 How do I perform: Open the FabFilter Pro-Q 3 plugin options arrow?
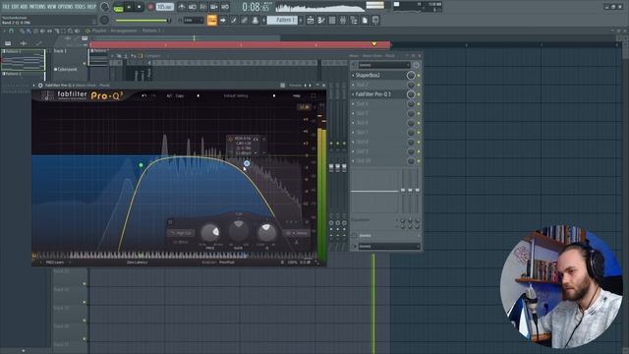tap(34, 86)
